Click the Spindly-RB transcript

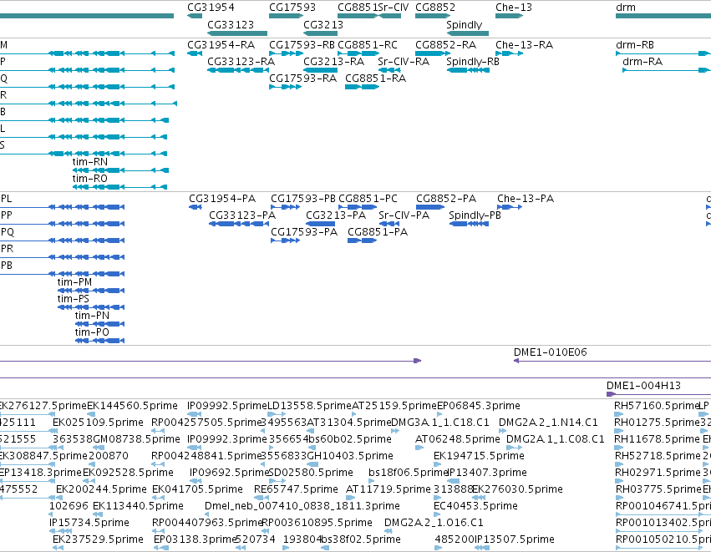468,70
